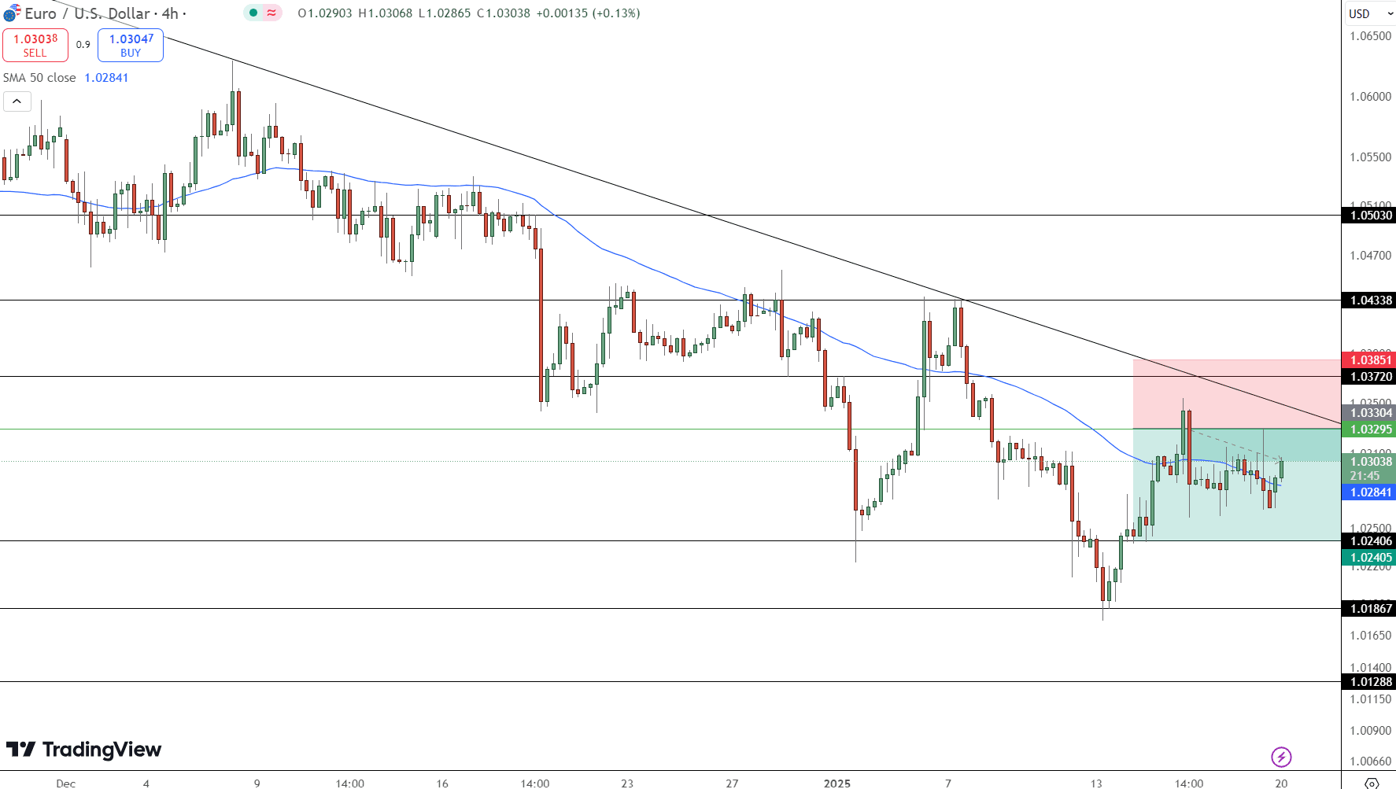Click the blue 1.02841 SMA axis label
The width and height of the screenshot is (1396, 789).
coord(1371,492)
